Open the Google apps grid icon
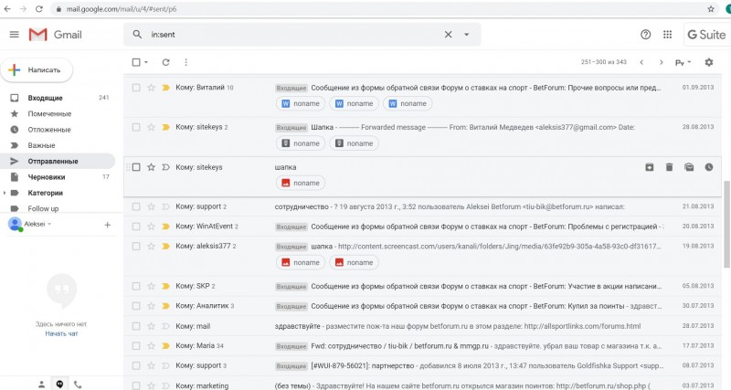The height and width of the screenshot is (390, 731). pyautogui.click(x=667, y=35)
